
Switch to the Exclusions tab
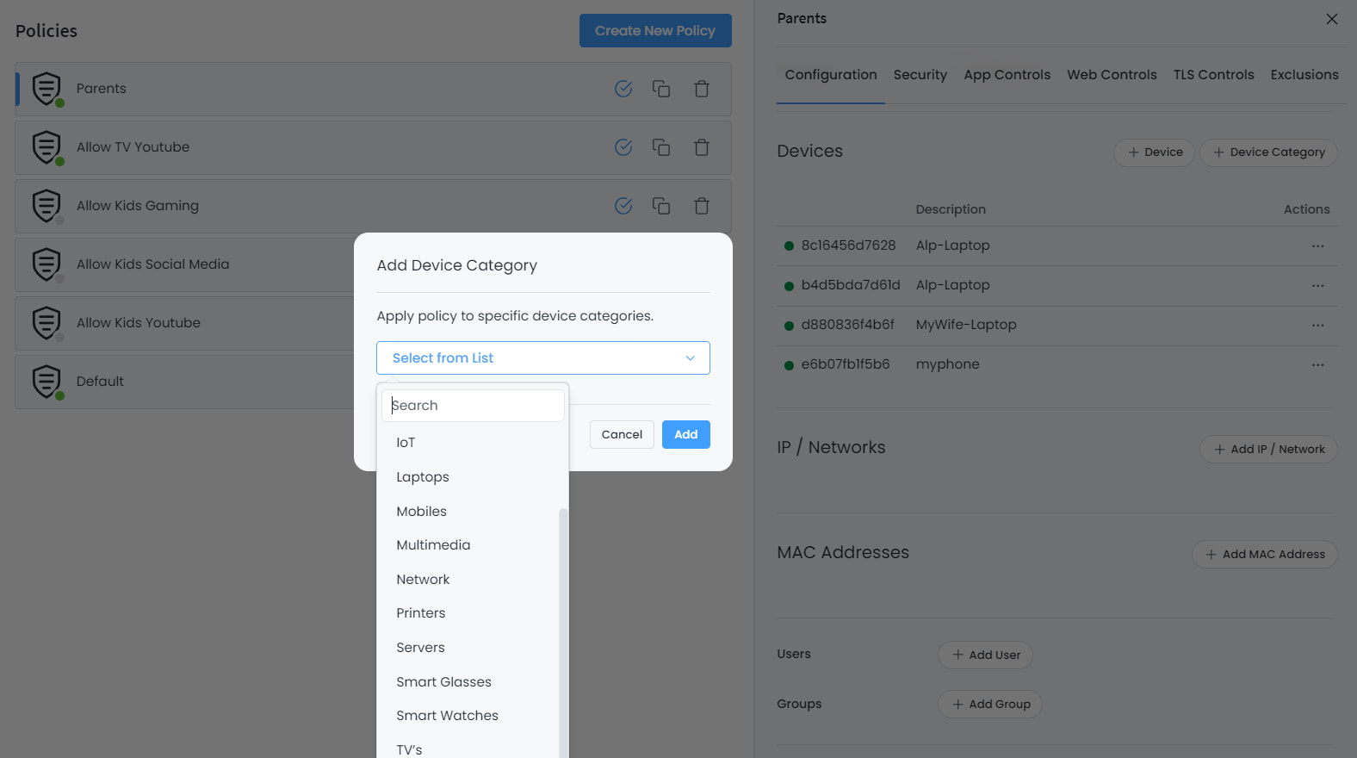[x=1304, y=75]
